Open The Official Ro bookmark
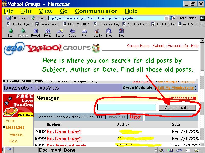This screenshot has width=205, height=153. [163, 24]
